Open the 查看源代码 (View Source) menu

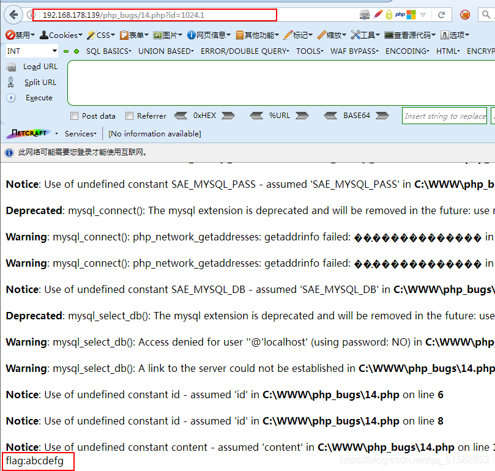click(410, 35)
